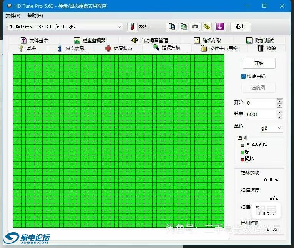Screen dimensions: 294x248
Task: Click the 开始 value field showing 0
Action: pos(261,103)
